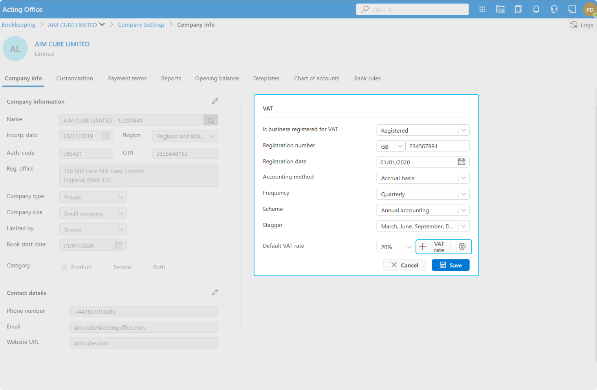Viewport: 597px width, 390px height.
Task: Click the company name search icon
Action: pyautogui.click(x=211, y=120)
